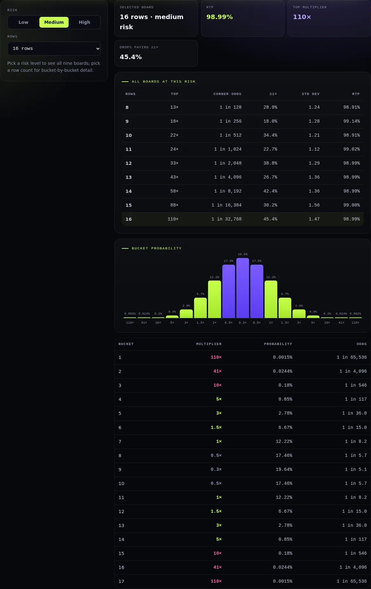Choose the 13 rows board row
This screenshot has width=371, height=589.
click(243, 177)
